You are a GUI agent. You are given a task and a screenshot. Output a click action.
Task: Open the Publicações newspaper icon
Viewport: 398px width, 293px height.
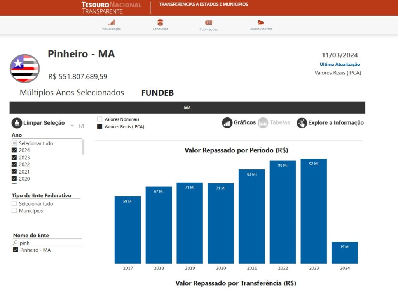coord(209,22)
